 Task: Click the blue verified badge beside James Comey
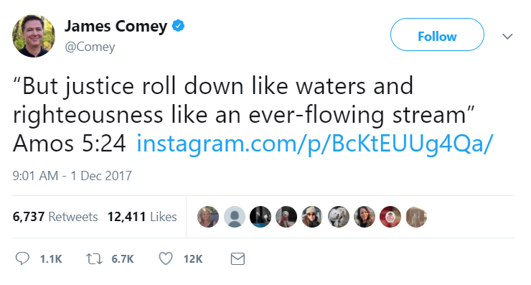click(178, 26)
